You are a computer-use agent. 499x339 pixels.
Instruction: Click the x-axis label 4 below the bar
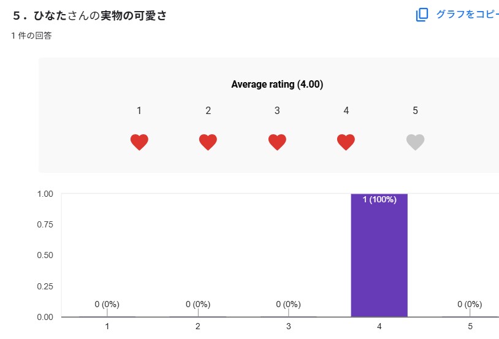(379, 327)
